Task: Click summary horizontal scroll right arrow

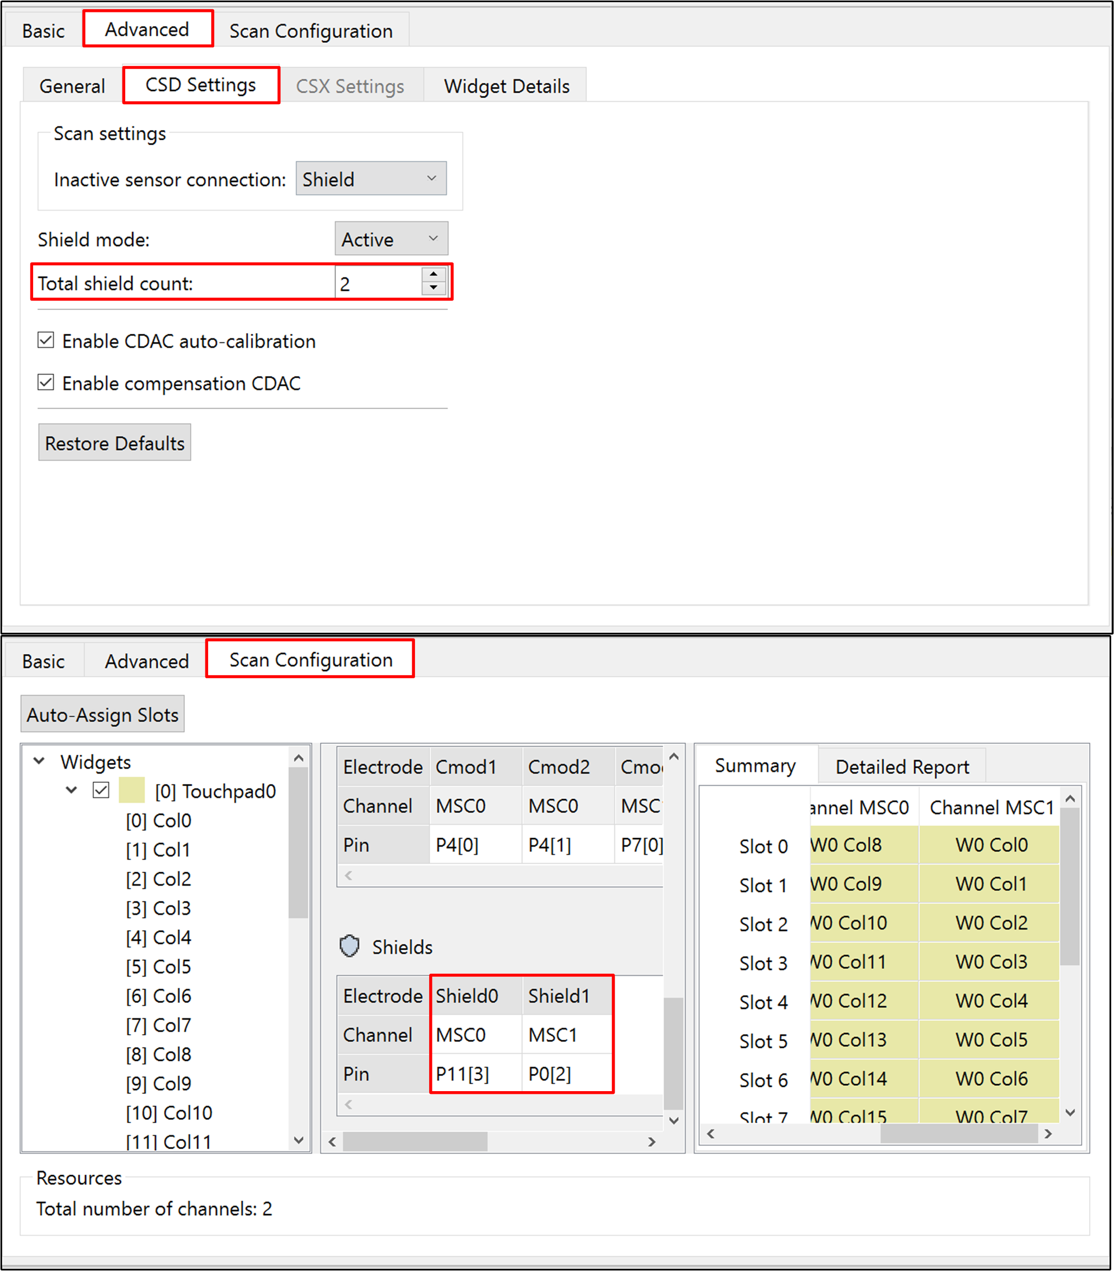Action: tap(1048, 1133)
